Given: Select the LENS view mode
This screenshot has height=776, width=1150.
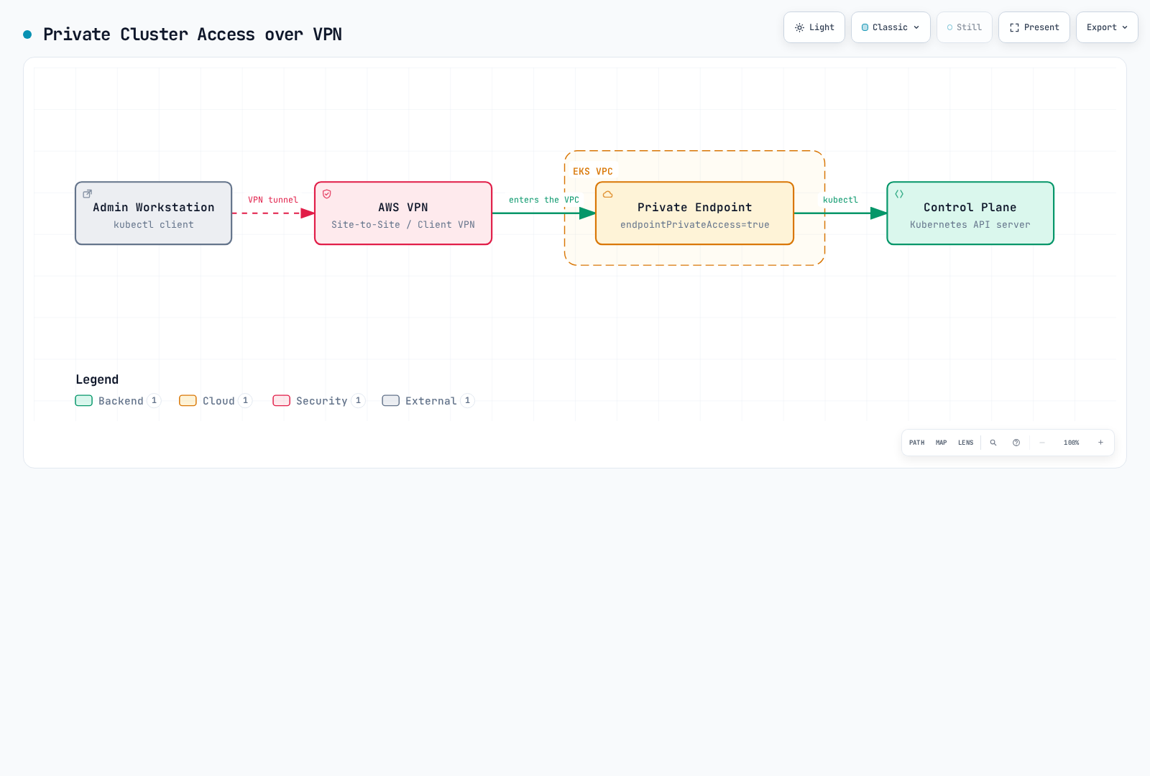Looking at the screenshot, I should point(966,443).
